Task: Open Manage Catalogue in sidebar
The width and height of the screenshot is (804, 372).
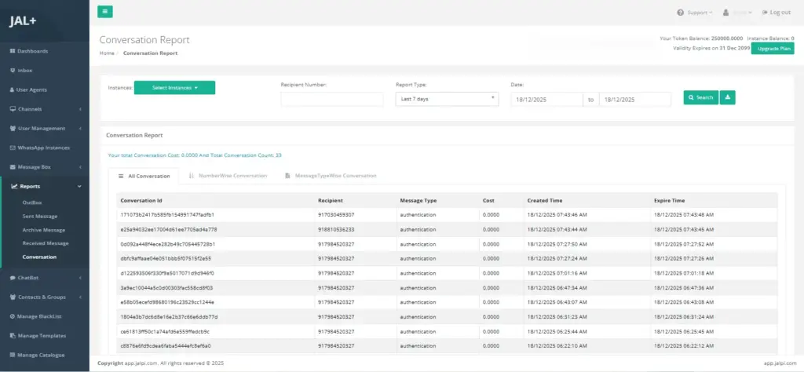Action: (x=42, y=355)
